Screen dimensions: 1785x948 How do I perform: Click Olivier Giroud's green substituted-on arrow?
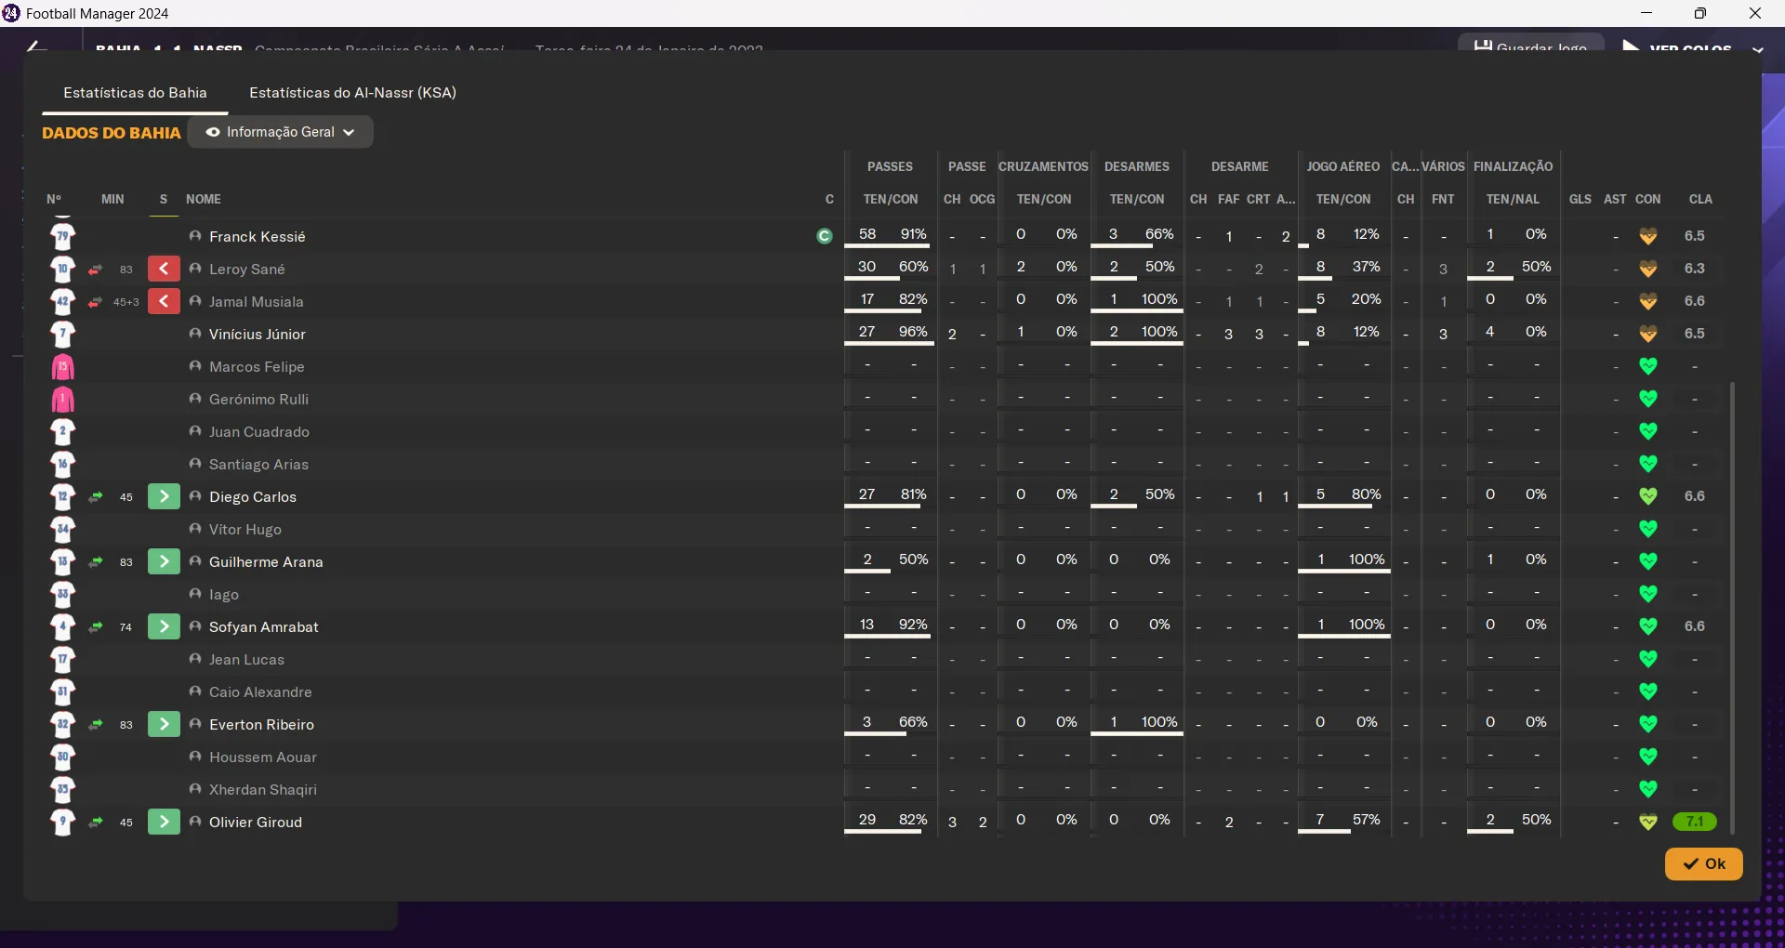click(x=164, y=823)
